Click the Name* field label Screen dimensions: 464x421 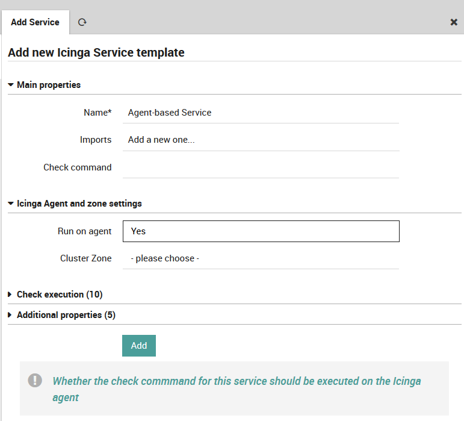[97, 113]
